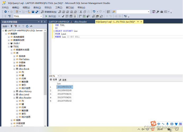The image size is (183, 132).
Task: Close the SQLQuery1.sql tab
Action: point(141,22)
